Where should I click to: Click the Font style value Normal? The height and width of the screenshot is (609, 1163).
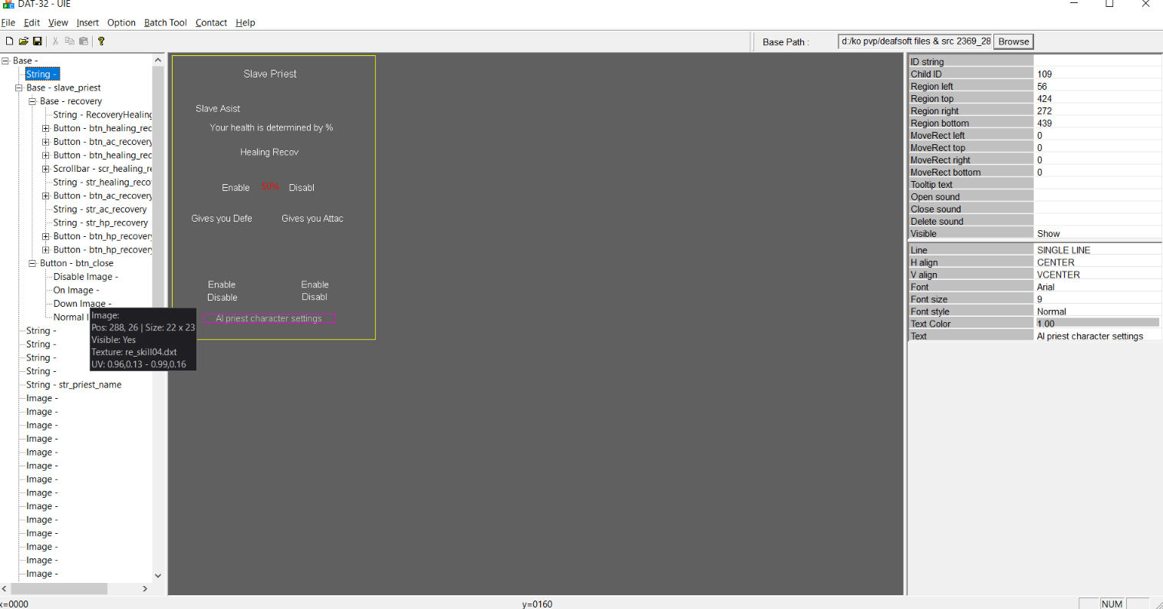(1097, 311)
